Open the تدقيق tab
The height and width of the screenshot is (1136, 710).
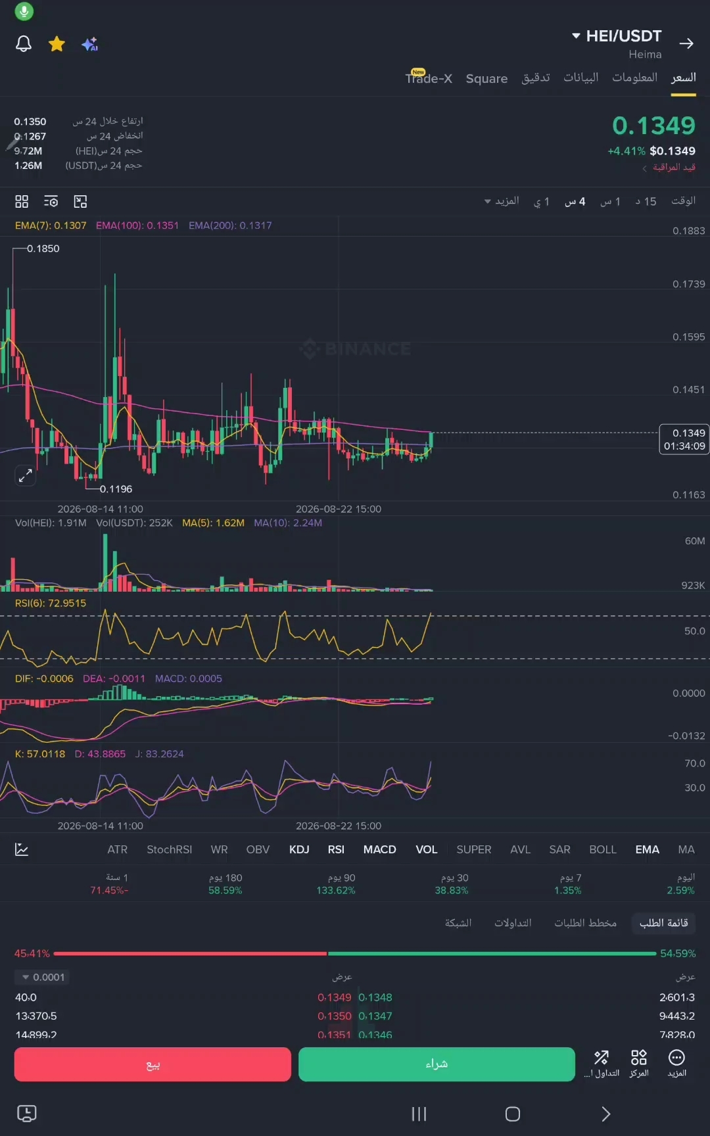point(536,78)
